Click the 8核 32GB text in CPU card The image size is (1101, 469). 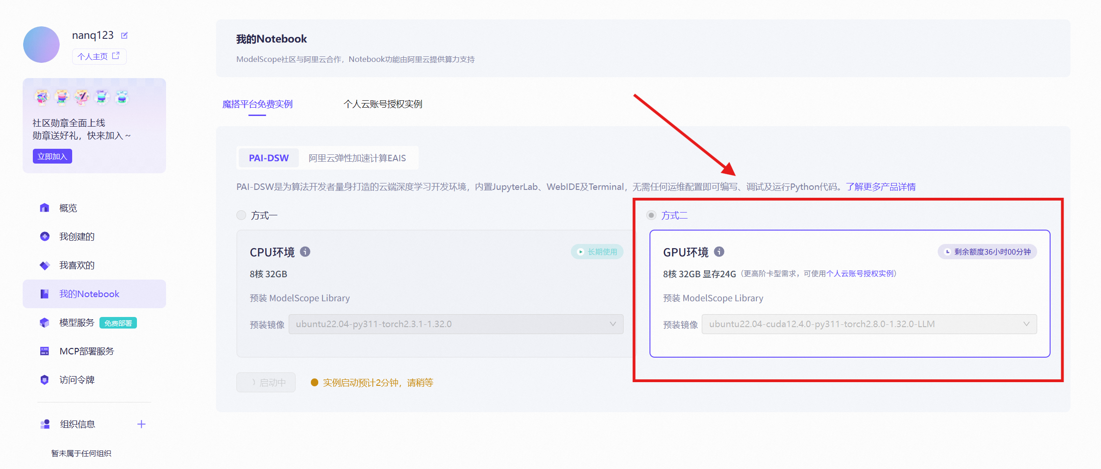(x=268, y=274)
